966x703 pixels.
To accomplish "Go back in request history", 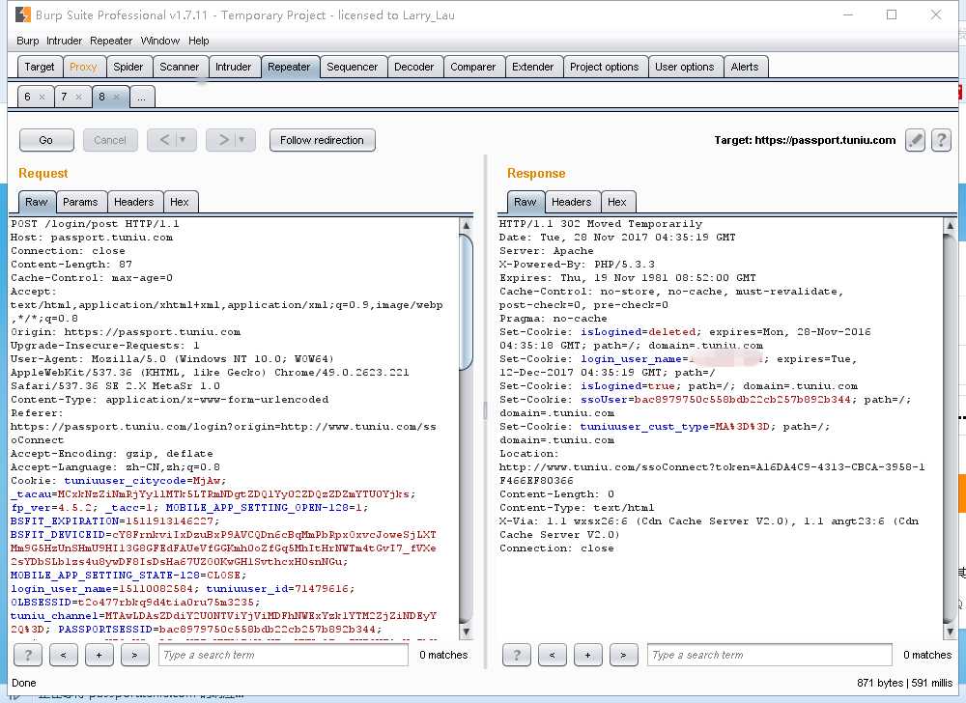I will (163, 140).
